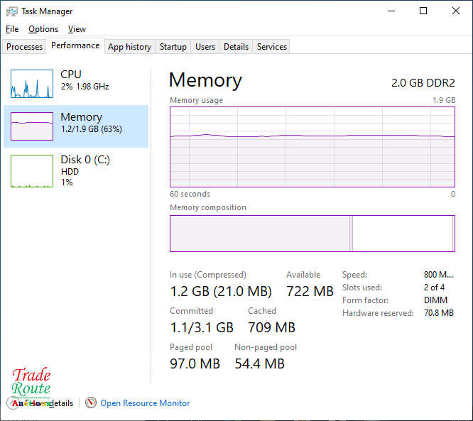Show the Users tab

(205, 47)
